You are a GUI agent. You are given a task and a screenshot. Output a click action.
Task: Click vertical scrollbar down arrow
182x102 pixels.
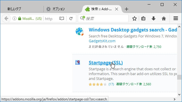click(x=179, y=94)
